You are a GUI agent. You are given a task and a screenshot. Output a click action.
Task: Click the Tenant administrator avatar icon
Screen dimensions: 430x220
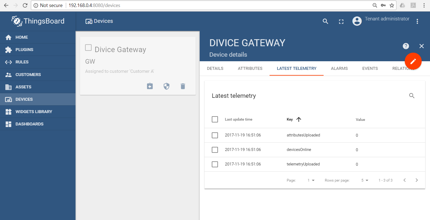coord(357,21)
